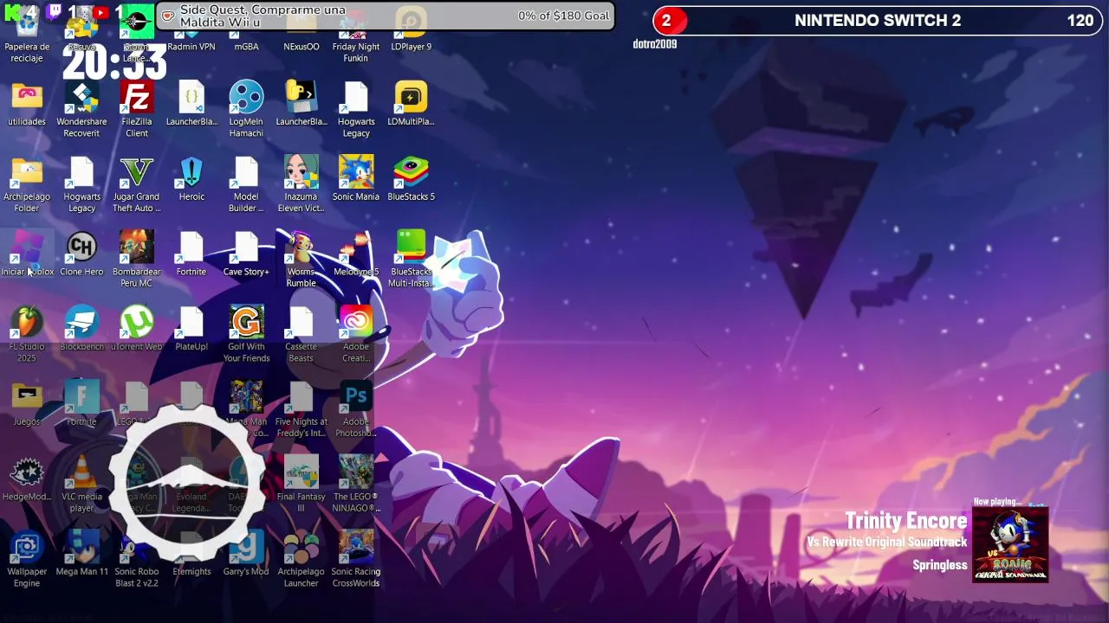The image size is (1109, 623).
Task: Open the utilidades folder
Action: [27, 104]
